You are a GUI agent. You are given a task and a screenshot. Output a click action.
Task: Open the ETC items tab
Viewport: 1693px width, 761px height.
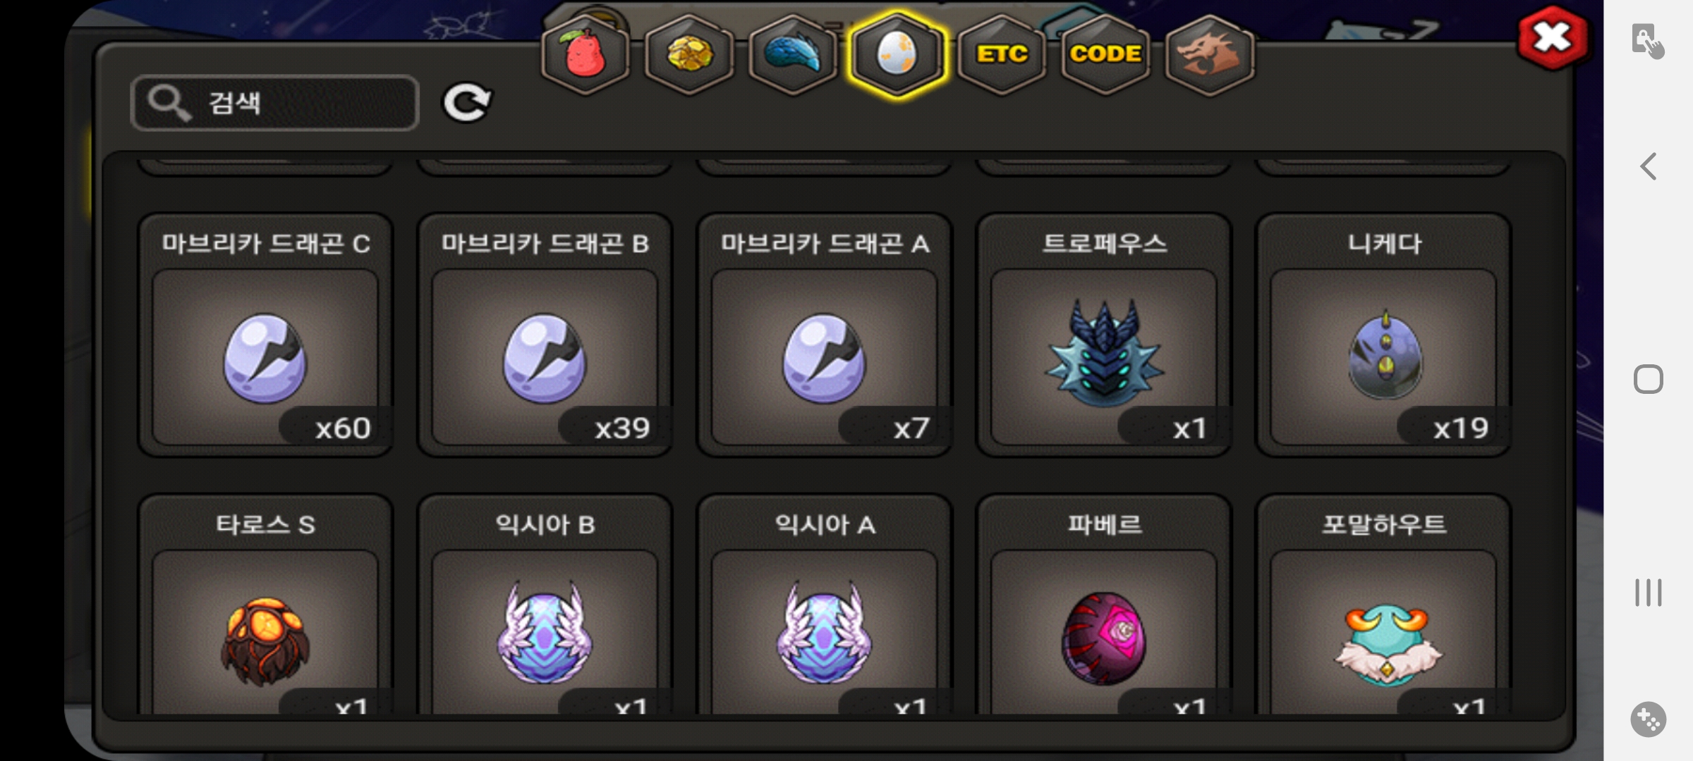1001,55
